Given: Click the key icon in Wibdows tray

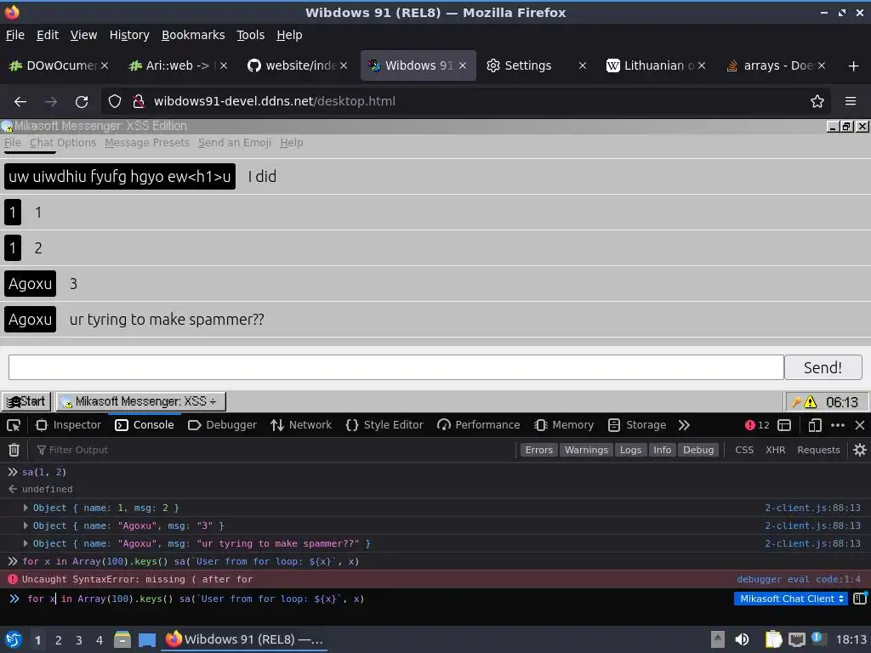Looking at the screenshot, I should pyautogui.click(x=796, y=402).
